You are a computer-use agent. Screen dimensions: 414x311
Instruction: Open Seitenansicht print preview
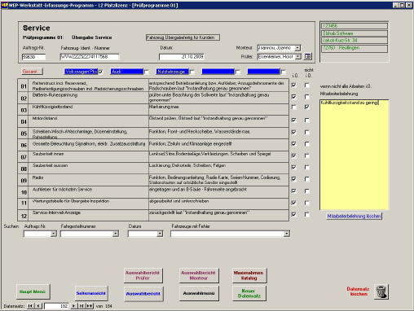[91, 293]
